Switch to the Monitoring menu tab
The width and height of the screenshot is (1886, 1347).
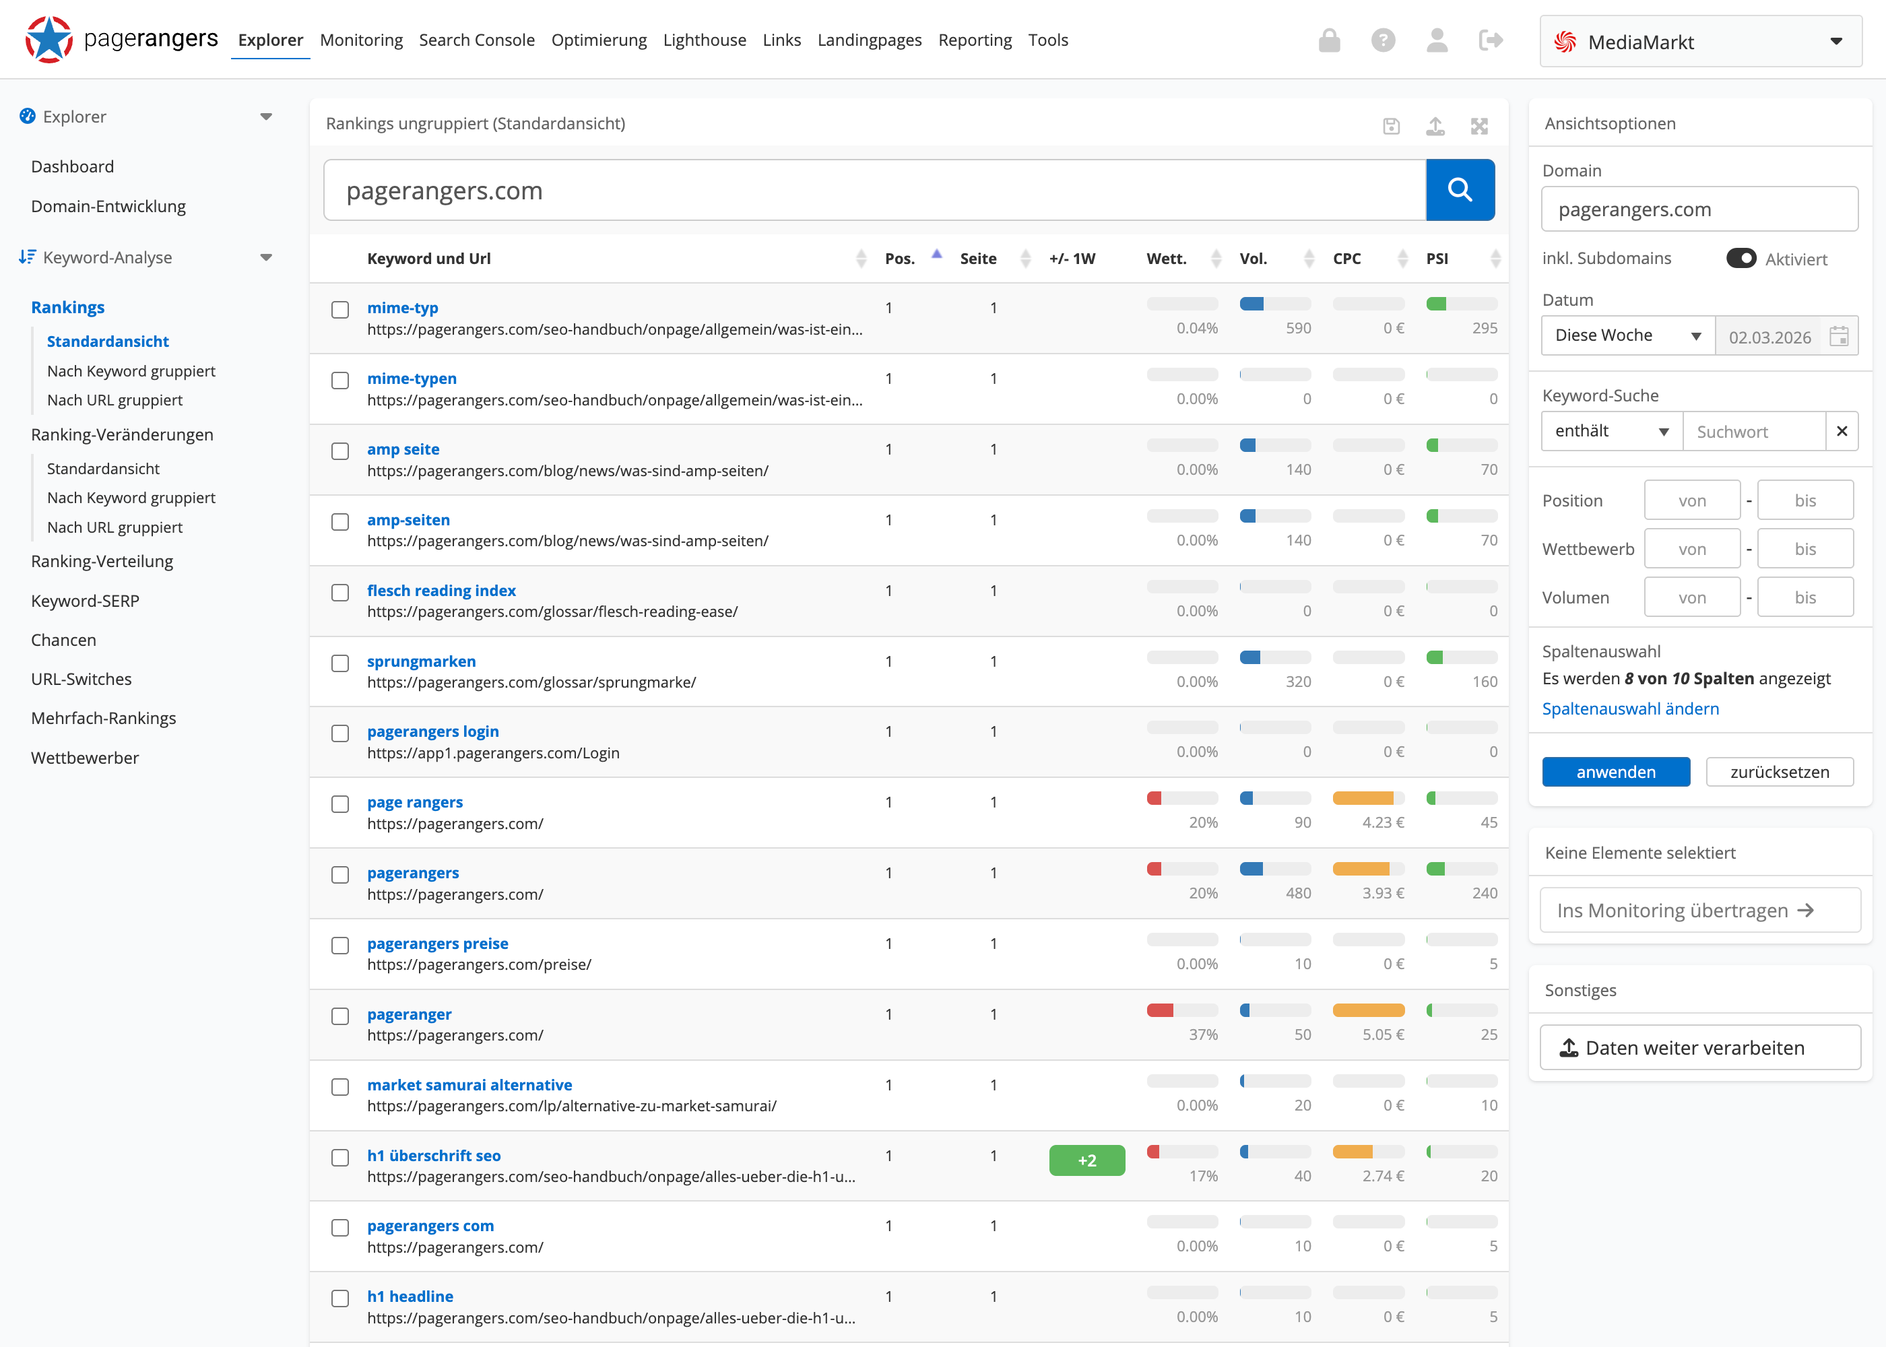click(x=361, y=40)
